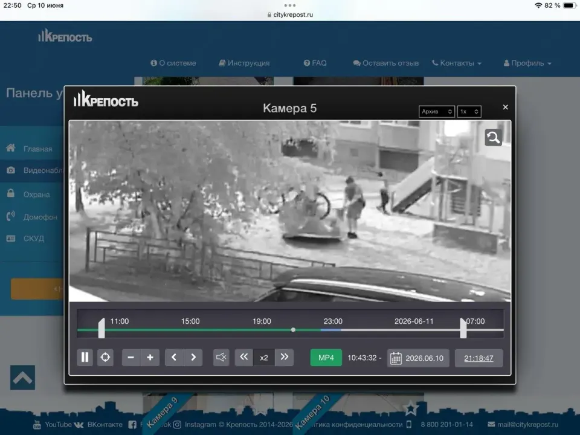The image size is (580, 435).
Task: Toggle the muted speaker sound icon
Action: coord(221,357)
